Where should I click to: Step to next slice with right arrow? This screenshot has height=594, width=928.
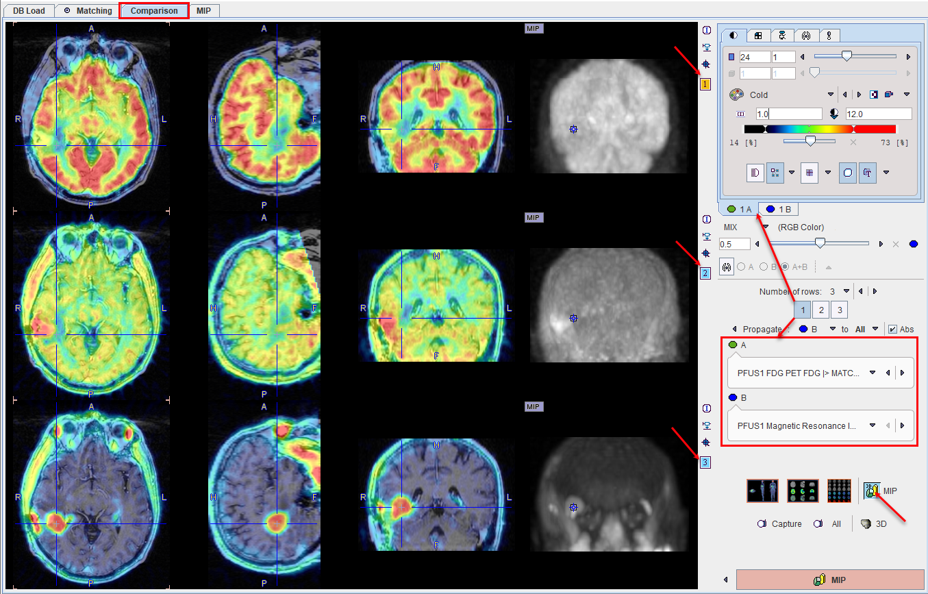coord(908,57)
